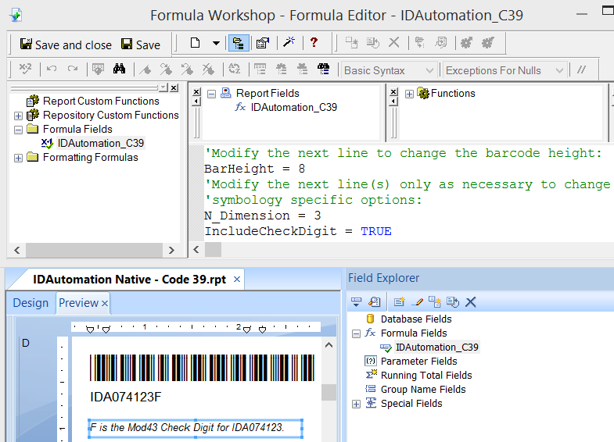Image resolution: width=614 pixels, height=442 pixels.
Task: Click the New field icon in Field Explorer
Action: pos(400,301)
